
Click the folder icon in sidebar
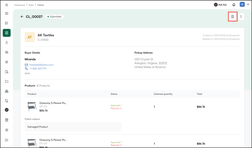7,82
